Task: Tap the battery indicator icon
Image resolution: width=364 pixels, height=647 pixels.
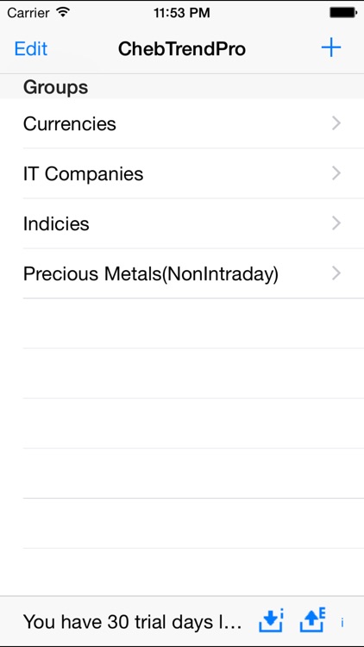Action: tap(342, 13)
